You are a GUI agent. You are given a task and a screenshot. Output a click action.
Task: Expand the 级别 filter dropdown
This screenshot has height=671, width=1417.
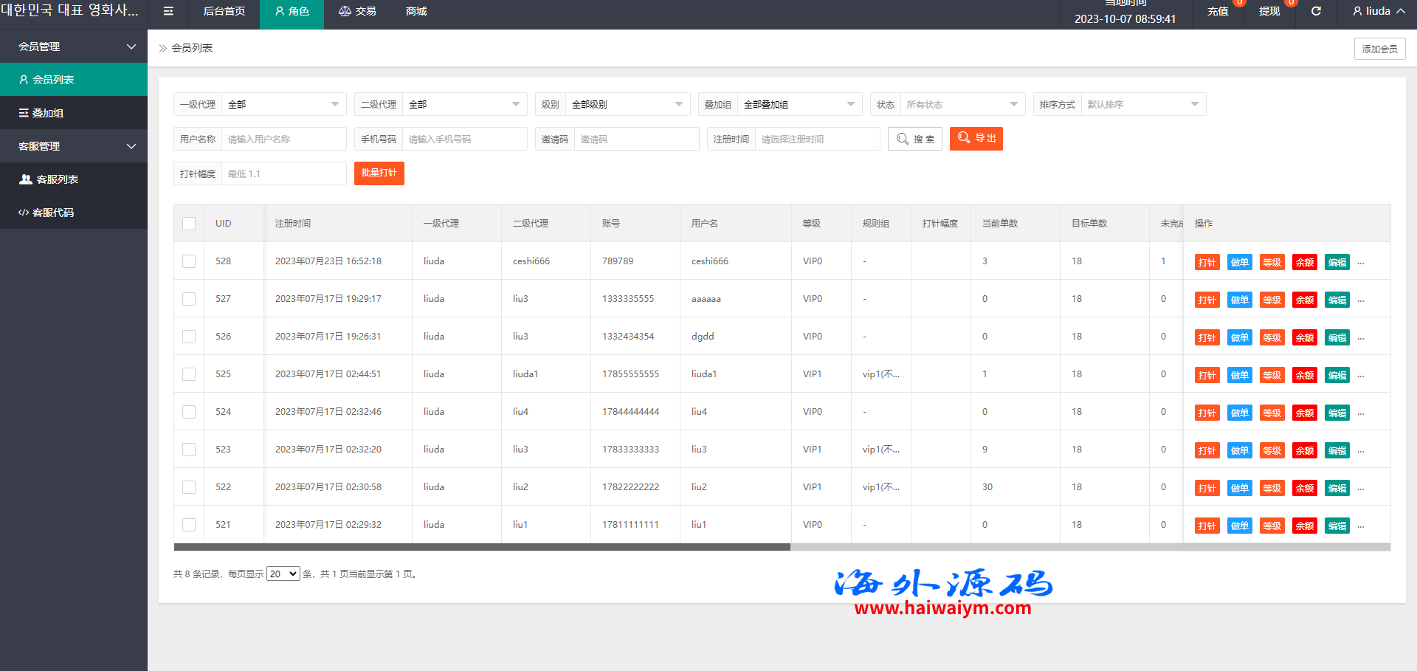tap(627, 104)
